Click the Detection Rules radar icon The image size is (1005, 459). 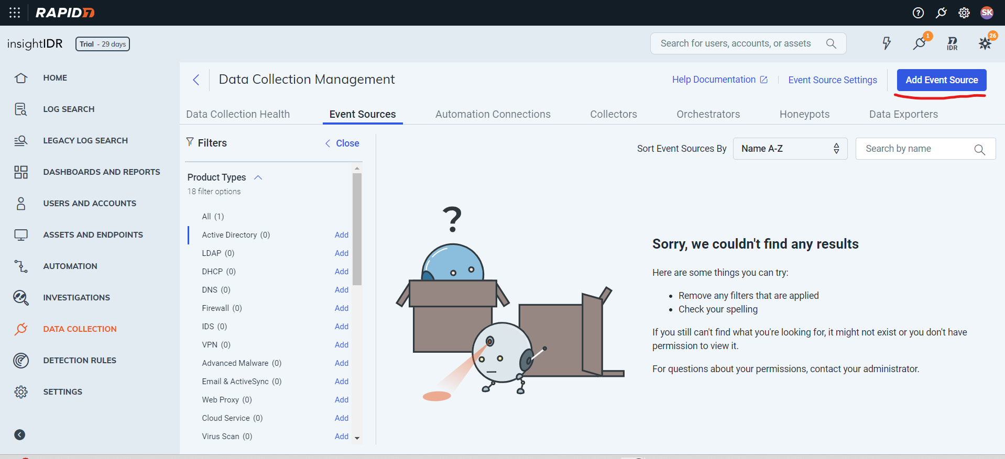coord(21,361)
